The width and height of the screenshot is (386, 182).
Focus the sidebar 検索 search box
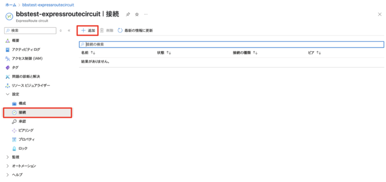click(30, 31)
